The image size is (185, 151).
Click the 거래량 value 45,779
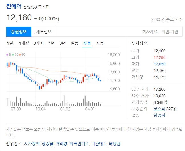coord(160,77)
